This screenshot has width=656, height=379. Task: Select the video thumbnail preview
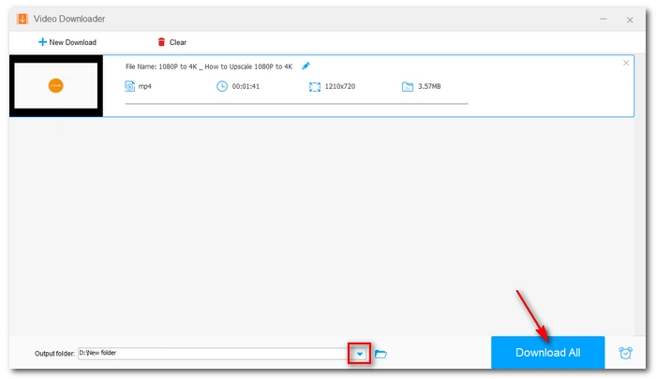(55, 86)
